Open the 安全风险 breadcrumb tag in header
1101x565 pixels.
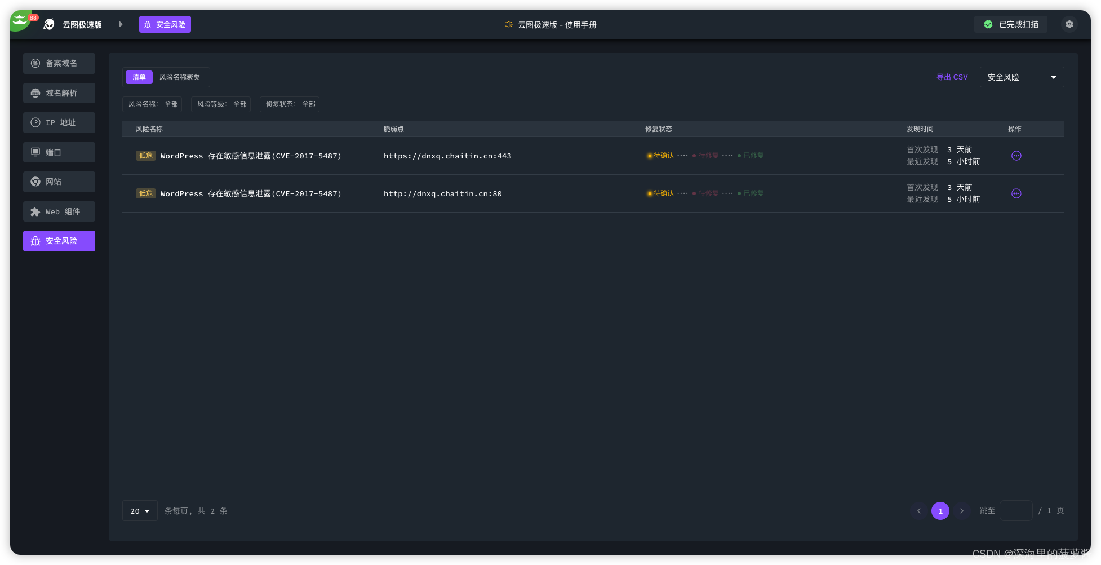pyautogui.click(x=165, y=24)
